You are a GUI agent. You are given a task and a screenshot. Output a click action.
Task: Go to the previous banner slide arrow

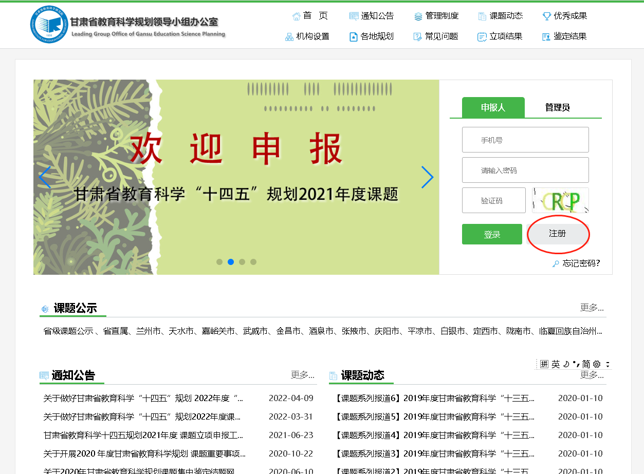(x=45, y=177)
